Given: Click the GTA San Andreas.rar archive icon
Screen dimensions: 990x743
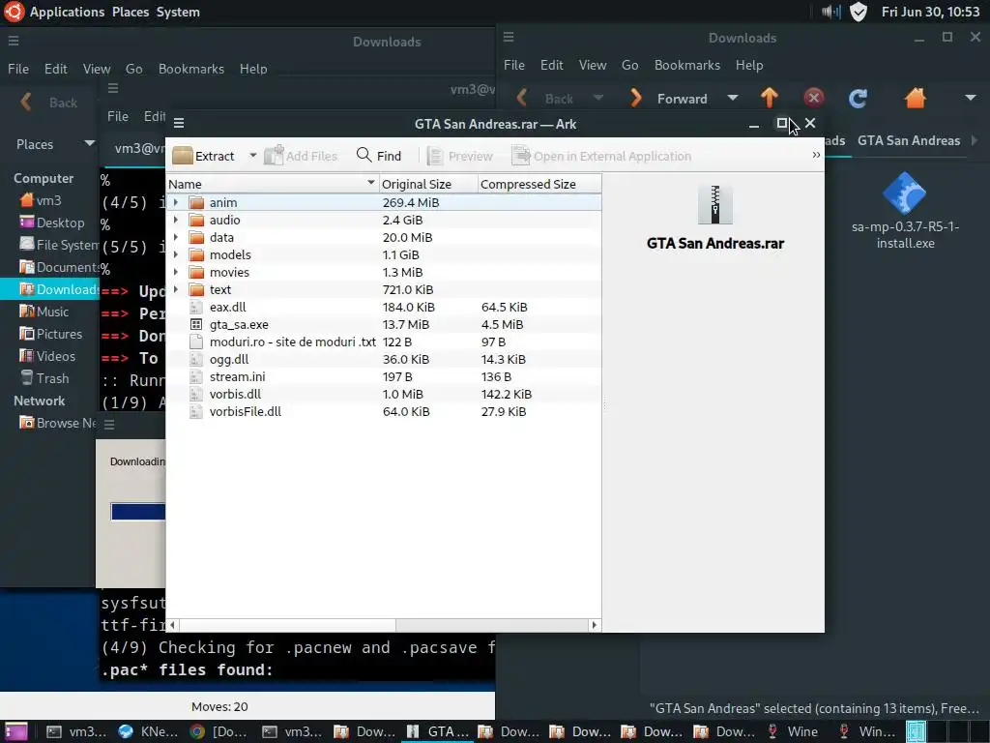Looking at the screenshot, I should (714, 205).
